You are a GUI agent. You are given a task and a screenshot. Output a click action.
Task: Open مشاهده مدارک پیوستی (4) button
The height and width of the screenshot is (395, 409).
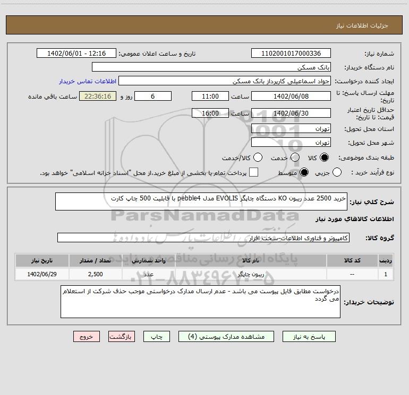(x=226, y=337)
